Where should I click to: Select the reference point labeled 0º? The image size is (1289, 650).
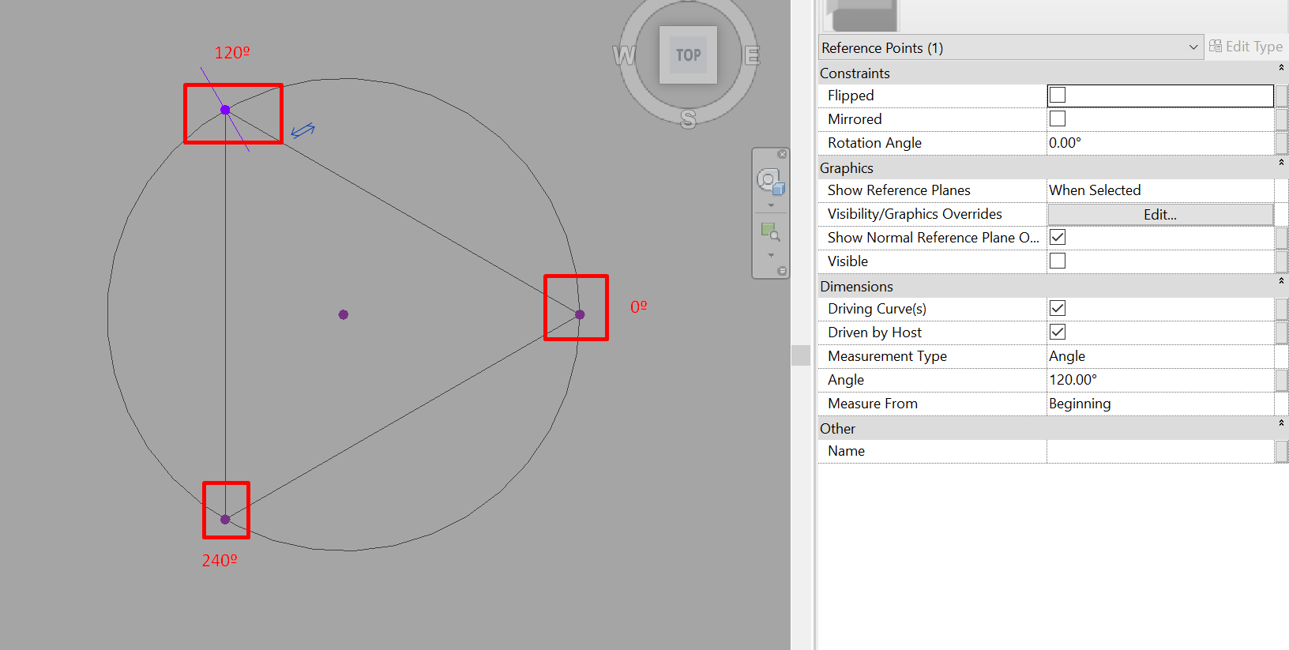tap(580, 314)
